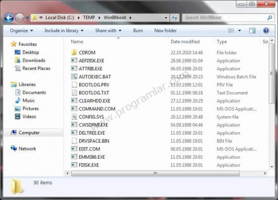Click the vertical scrollbar up arrow

tap(272, 41)
